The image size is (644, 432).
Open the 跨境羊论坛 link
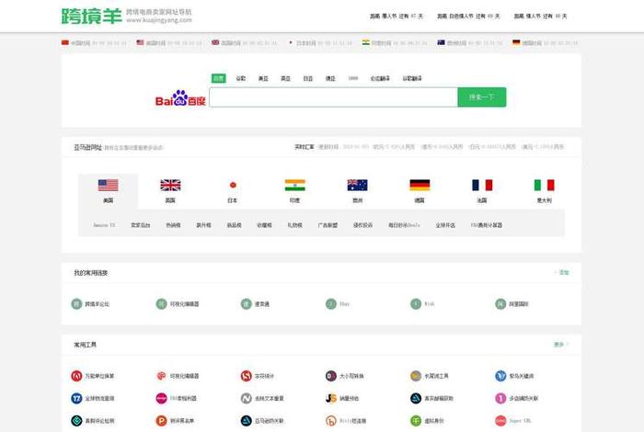click(x=92, y=303)
